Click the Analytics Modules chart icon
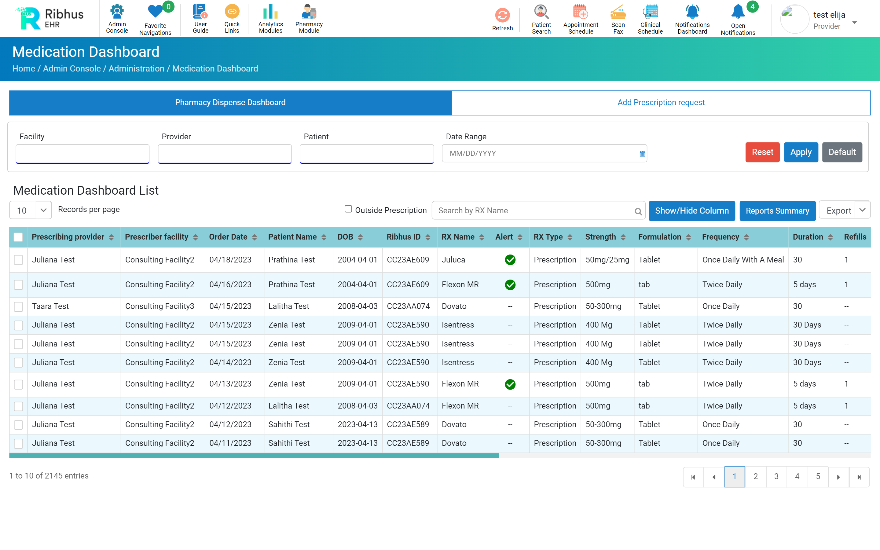 click(x=270, y=12)
